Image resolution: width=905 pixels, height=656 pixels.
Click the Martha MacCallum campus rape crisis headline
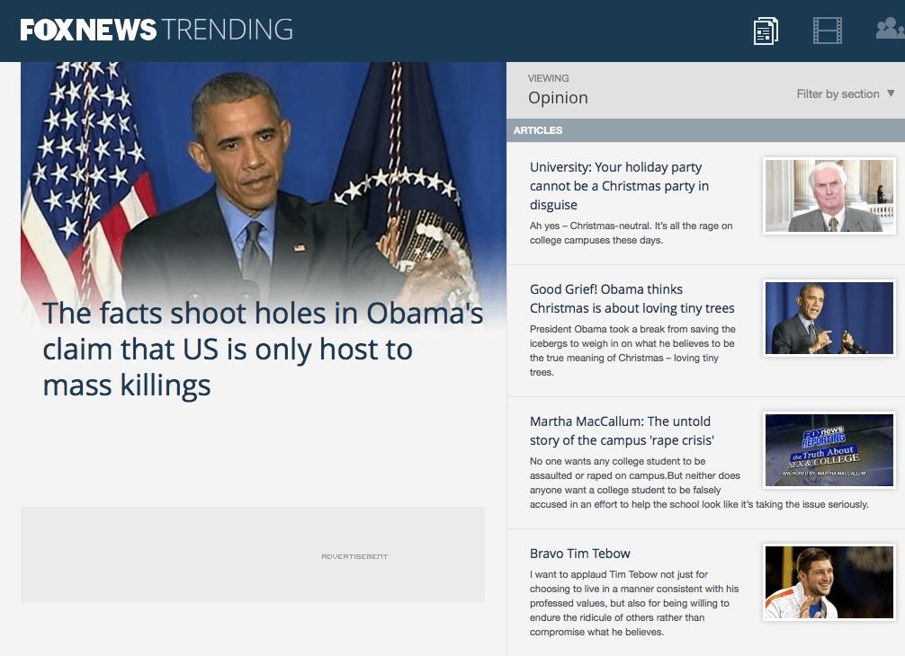620,430
